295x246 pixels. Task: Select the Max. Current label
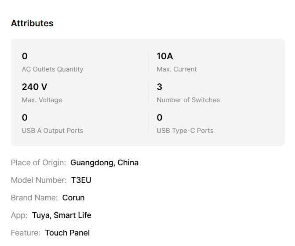click(x=177, y=69)
